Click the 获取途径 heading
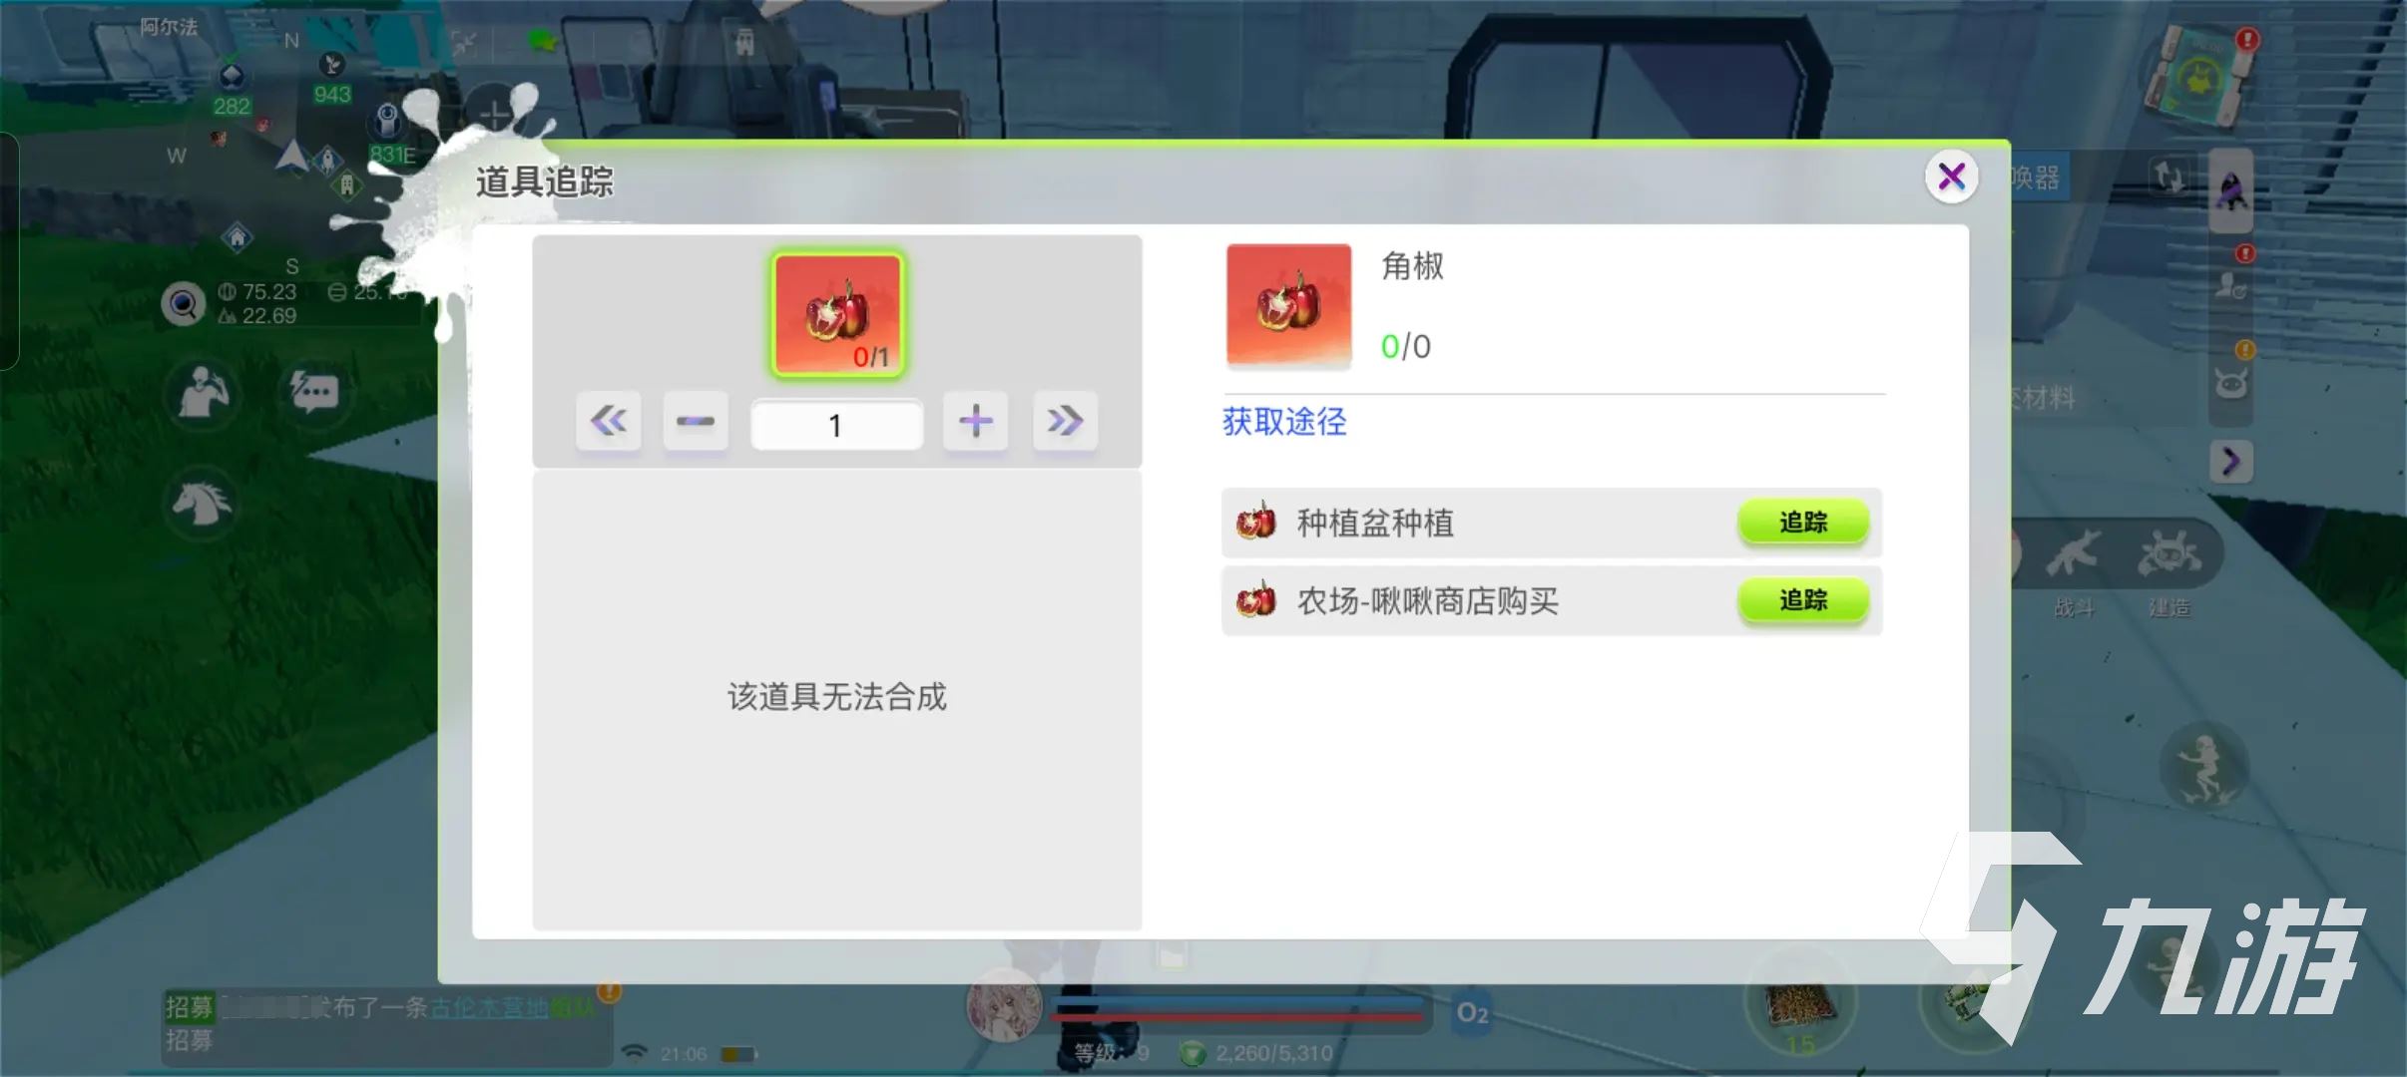Viewport: 2407px width, 1077px height. pyautogui.click(x=1284, y=422)
